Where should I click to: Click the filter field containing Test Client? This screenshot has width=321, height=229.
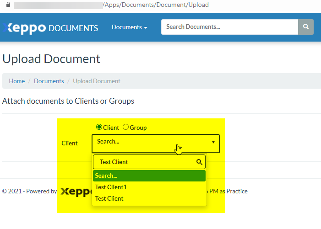point(144,162)
